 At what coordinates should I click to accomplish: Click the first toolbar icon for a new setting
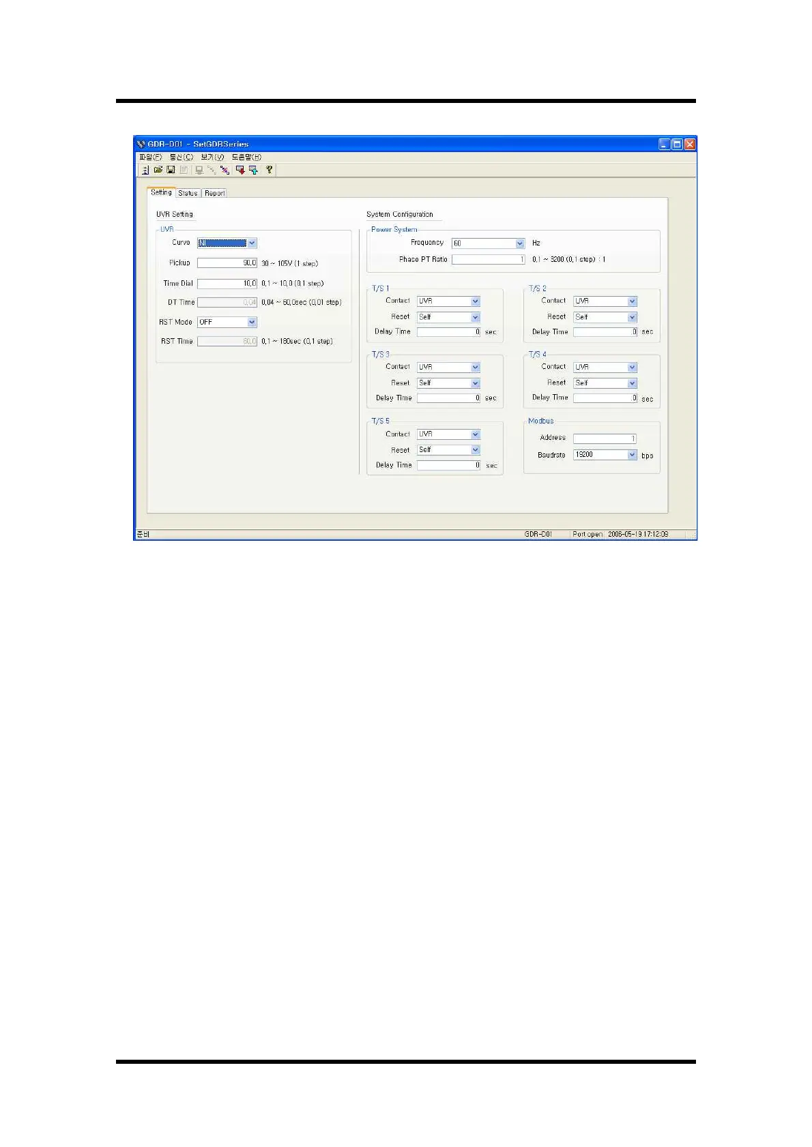click(145, 170)
